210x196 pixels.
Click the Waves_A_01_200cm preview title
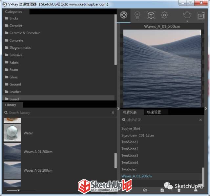tap(162, 27)
